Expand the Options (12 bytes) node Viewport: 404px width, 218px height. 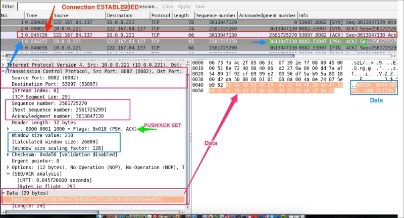[x=8, y=168]
